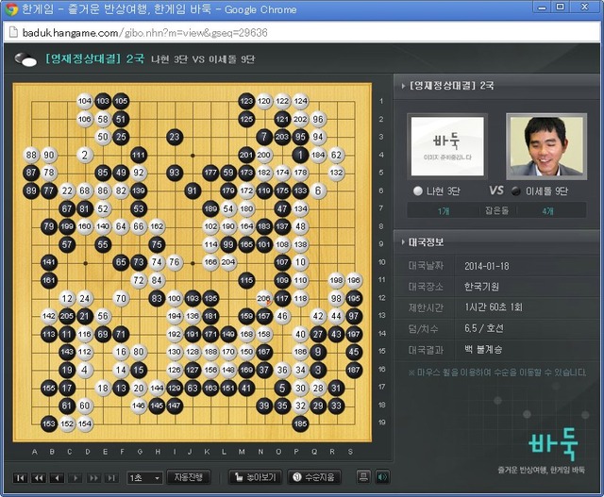Click the 잡은돌 captured stones label
Screen dimensions: 604x497
[x=496, y=210]
